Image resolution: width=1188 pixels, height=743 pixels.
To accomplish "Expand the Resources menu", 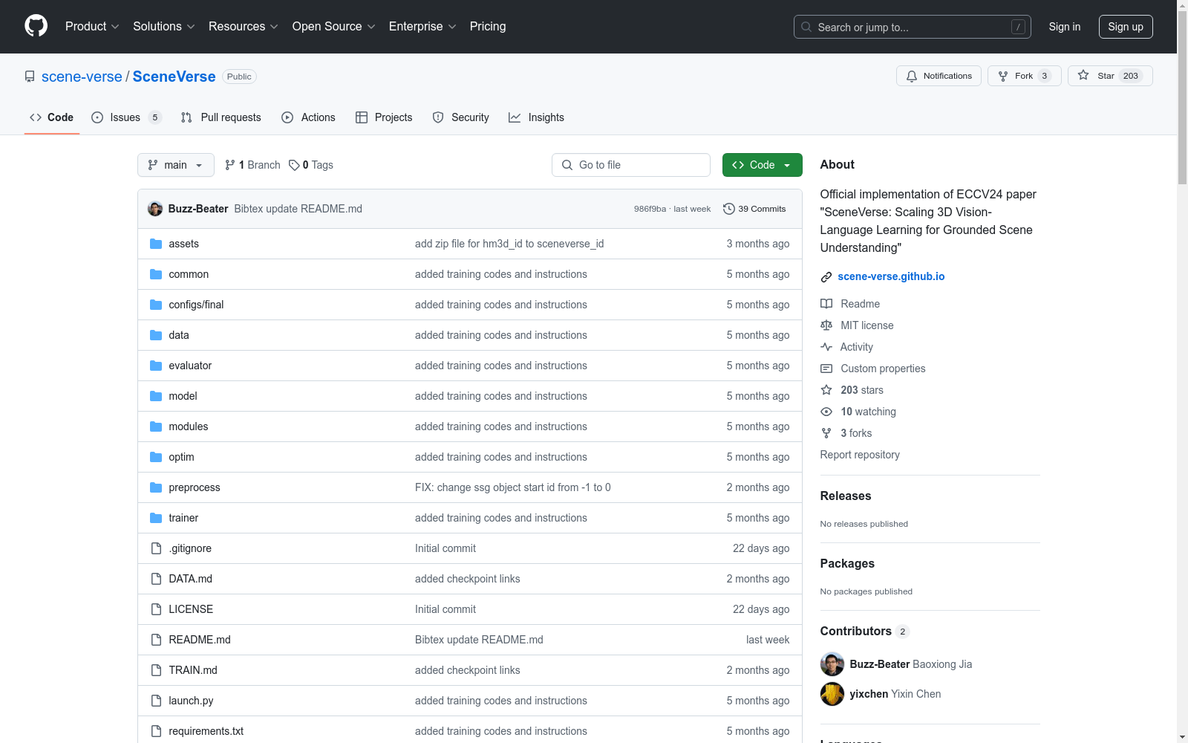I will (244, 27).
